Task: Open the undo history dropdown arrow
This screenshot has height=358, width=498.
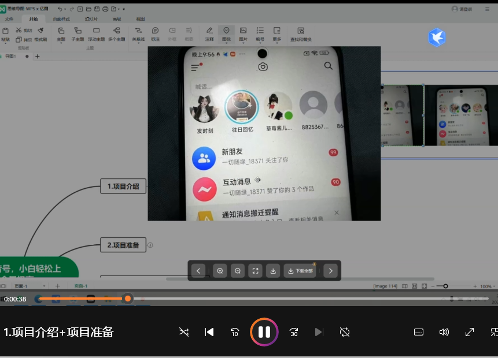Action: point(65,9)
